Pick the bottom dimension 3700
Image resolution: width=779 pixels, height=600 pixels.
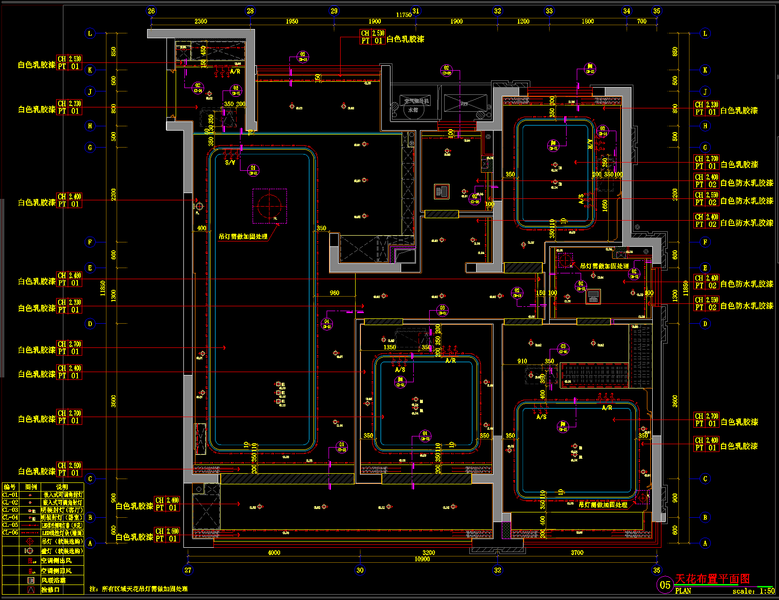click(577, 553)
